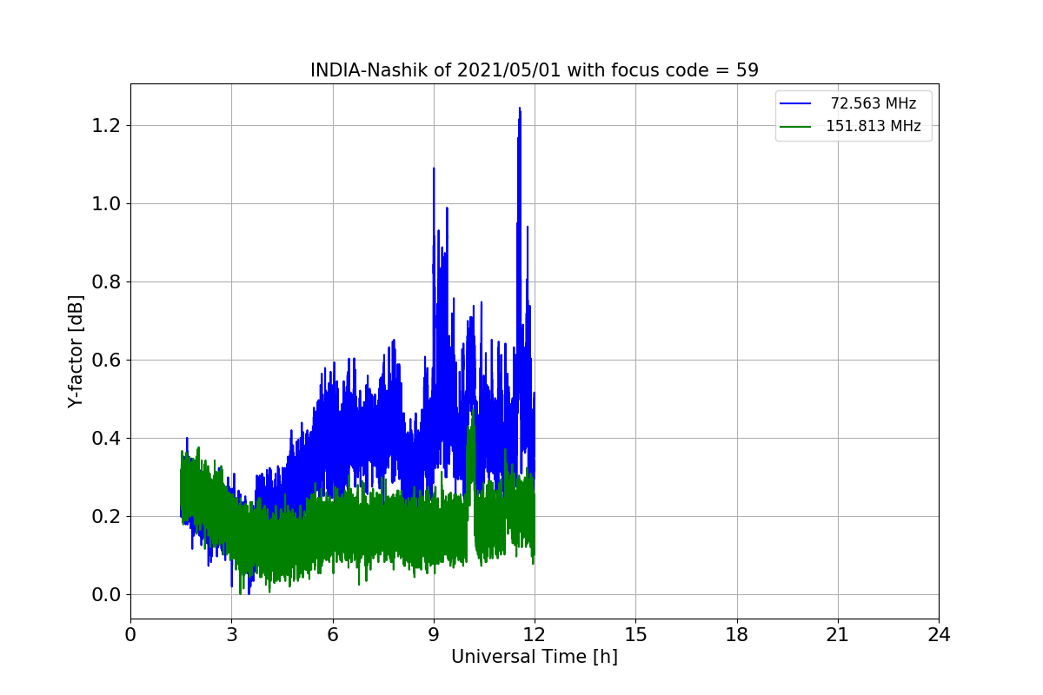Click x-axis tick label 21
Viewport: 1043px width, 695px height.
click(838, 635)
